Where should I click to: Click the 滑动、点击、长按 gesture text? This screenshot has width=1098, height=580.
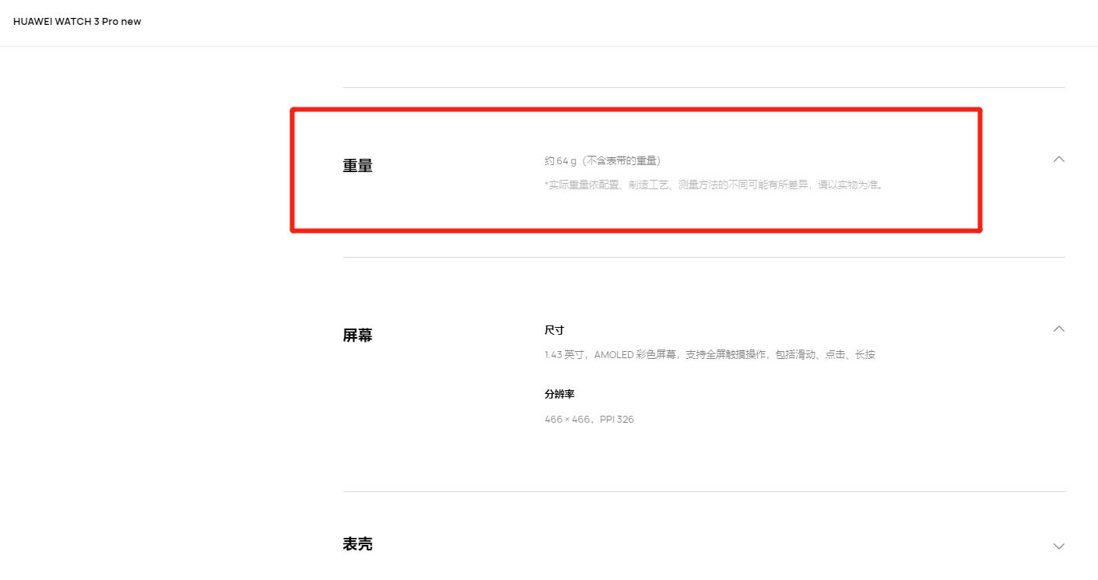coord(835,355)
